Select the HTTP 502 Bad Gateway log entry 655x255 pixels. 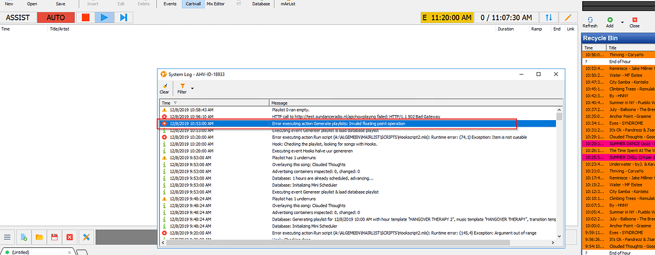(x=358, y=116)
